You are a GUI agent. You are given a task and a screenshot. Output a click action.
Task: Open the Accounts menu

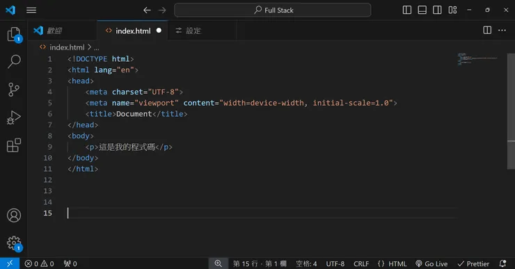14,215
